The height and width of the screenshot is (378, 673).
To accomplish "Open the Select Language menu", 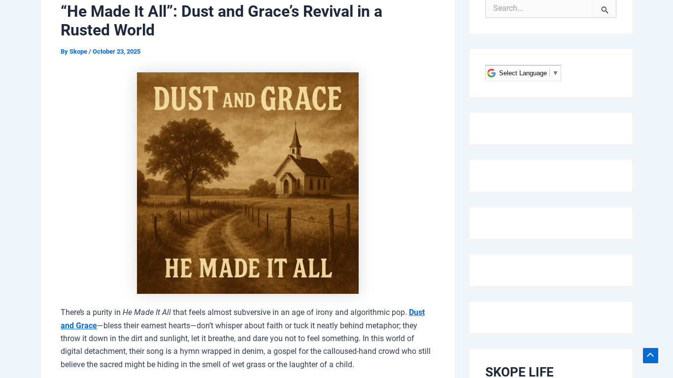I will pyautogui.click(x=523, y=73).
